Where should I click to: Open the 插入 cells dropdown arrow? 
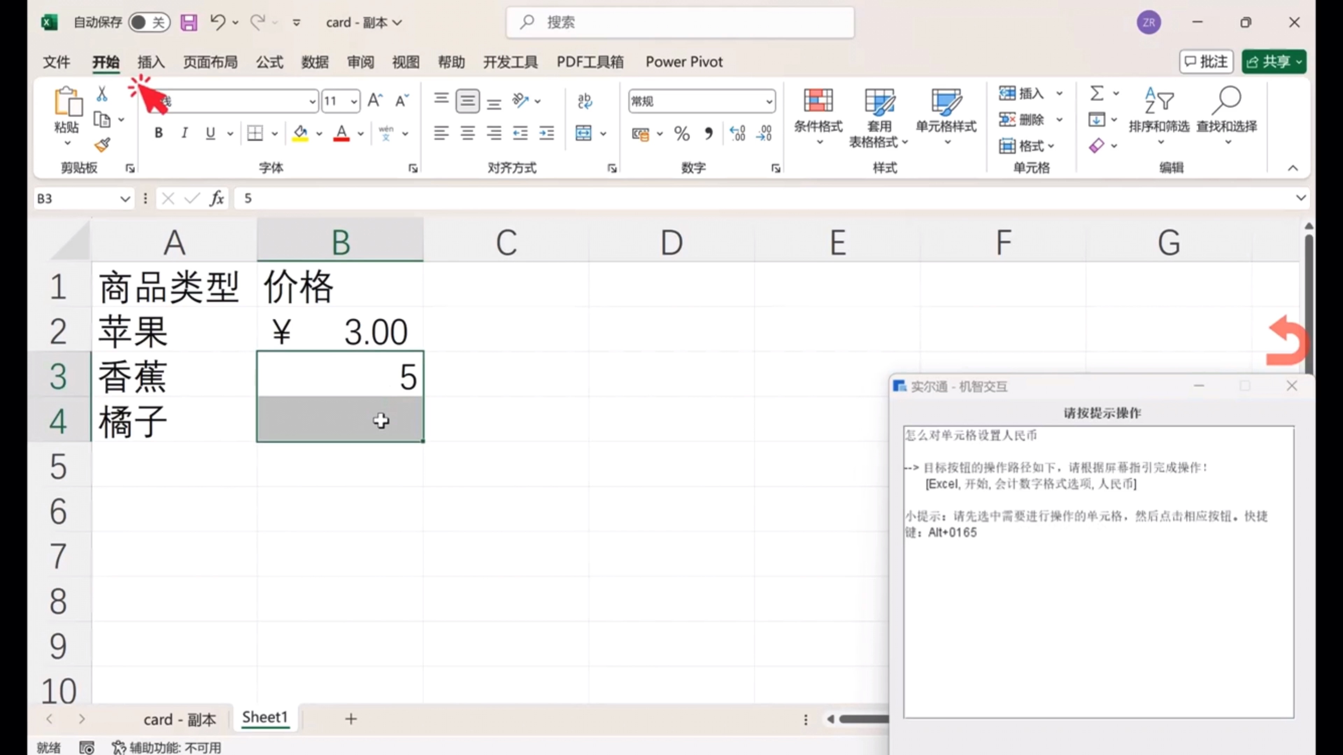pyautogui.click(x=1060, y=94)
